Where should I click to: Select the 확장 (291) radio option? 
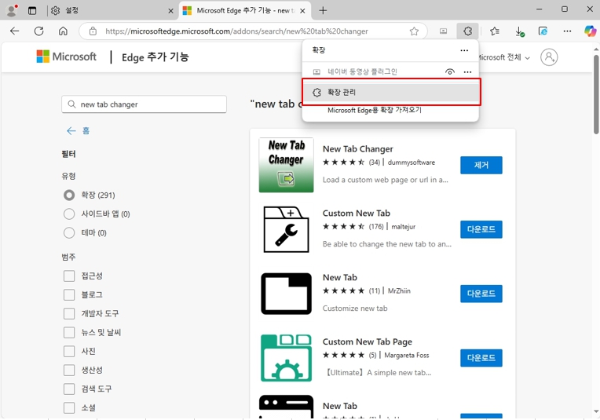(x=69, y=195)
